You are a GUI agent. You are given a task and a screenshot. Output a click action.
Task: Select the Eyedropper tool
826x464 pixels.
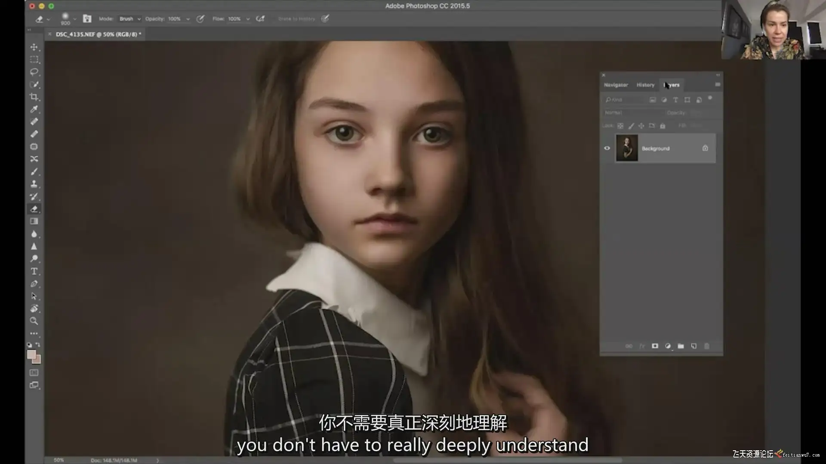34,109
